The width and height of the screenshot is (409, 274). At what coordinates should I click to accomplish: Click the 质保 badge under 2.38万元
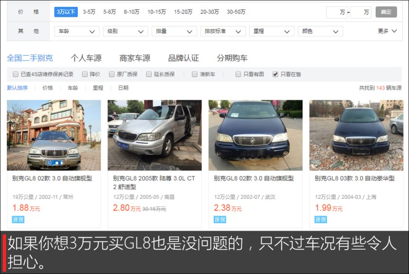point(220,220)
